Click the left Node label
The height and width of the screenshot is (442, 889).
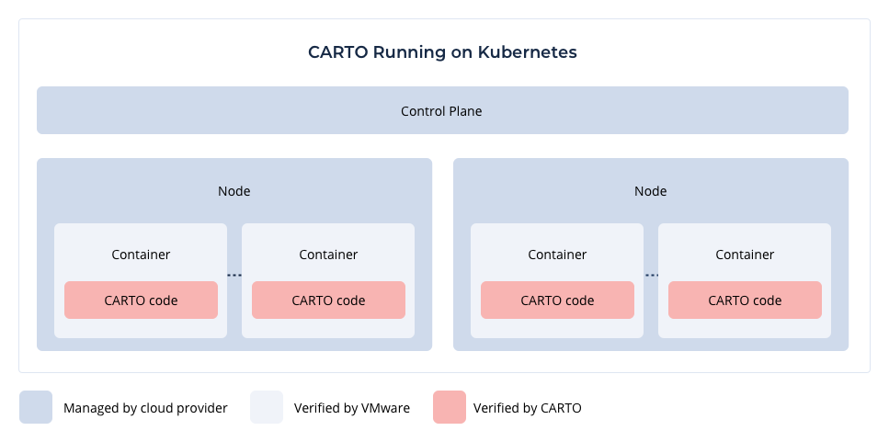tap(234, 191)
